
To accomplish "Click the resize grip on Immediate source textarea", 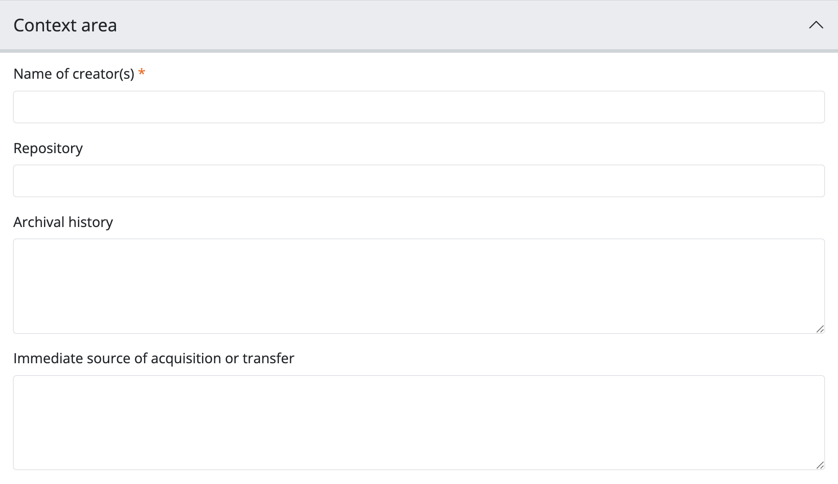I will click(820, 465).
